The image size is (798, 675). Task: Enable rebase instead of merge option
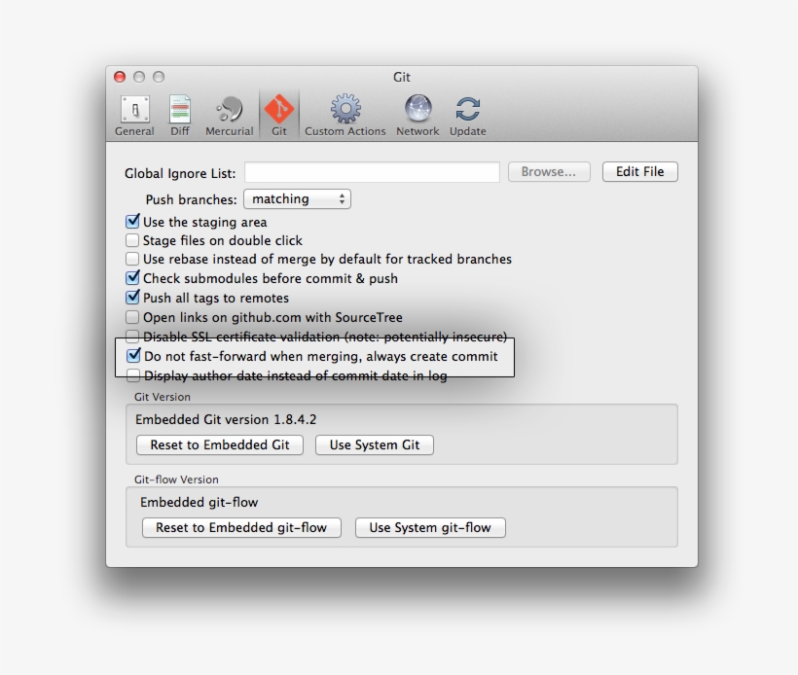pyautogui.click(x=132, y=259)
